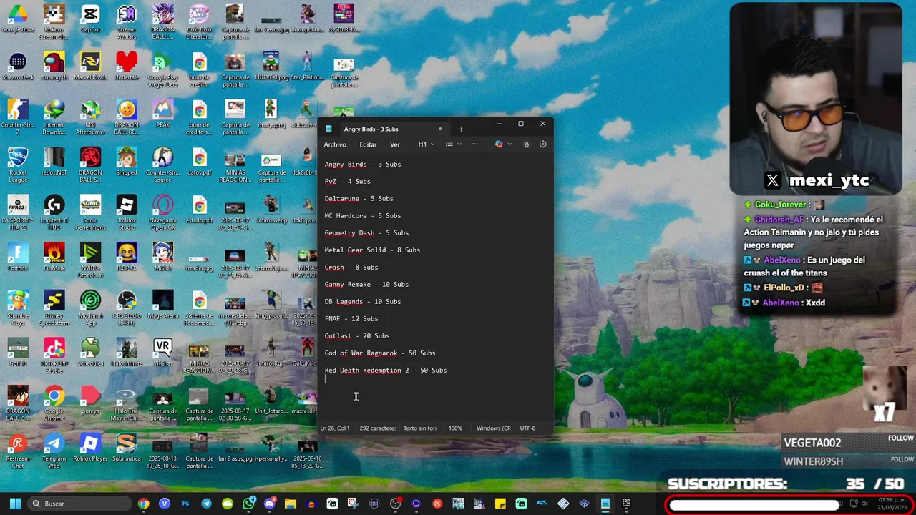Select the HUEVEXI.png desktop thumbnail
The height and width of the screenshot is (515, 916).
[271, 67]
